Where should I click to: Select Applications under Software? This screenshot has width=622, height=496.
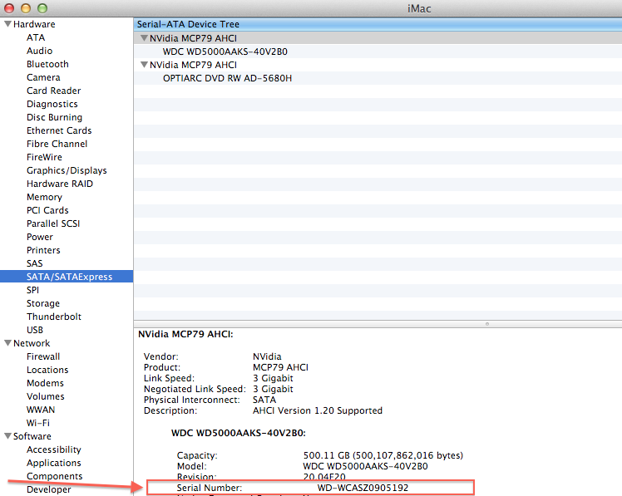(53, 463)
